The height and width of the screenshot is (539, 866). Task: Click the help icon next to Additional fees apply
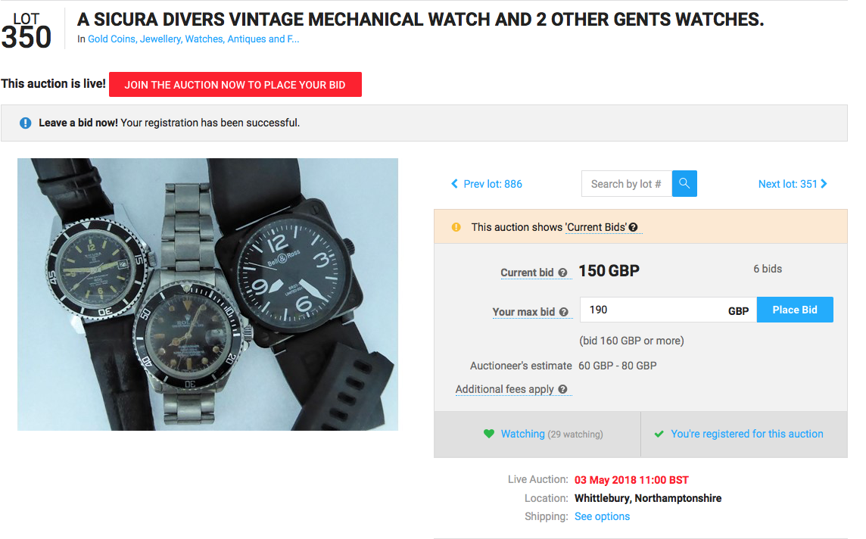562,389
